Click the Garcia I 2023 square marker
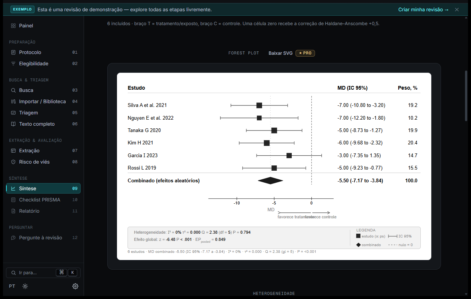The image size is (471, 299). point(289,156)
